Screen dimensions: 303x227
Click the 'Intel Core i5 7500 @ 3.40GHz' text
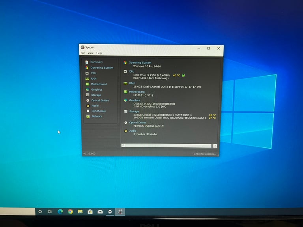tap(151, 75)
